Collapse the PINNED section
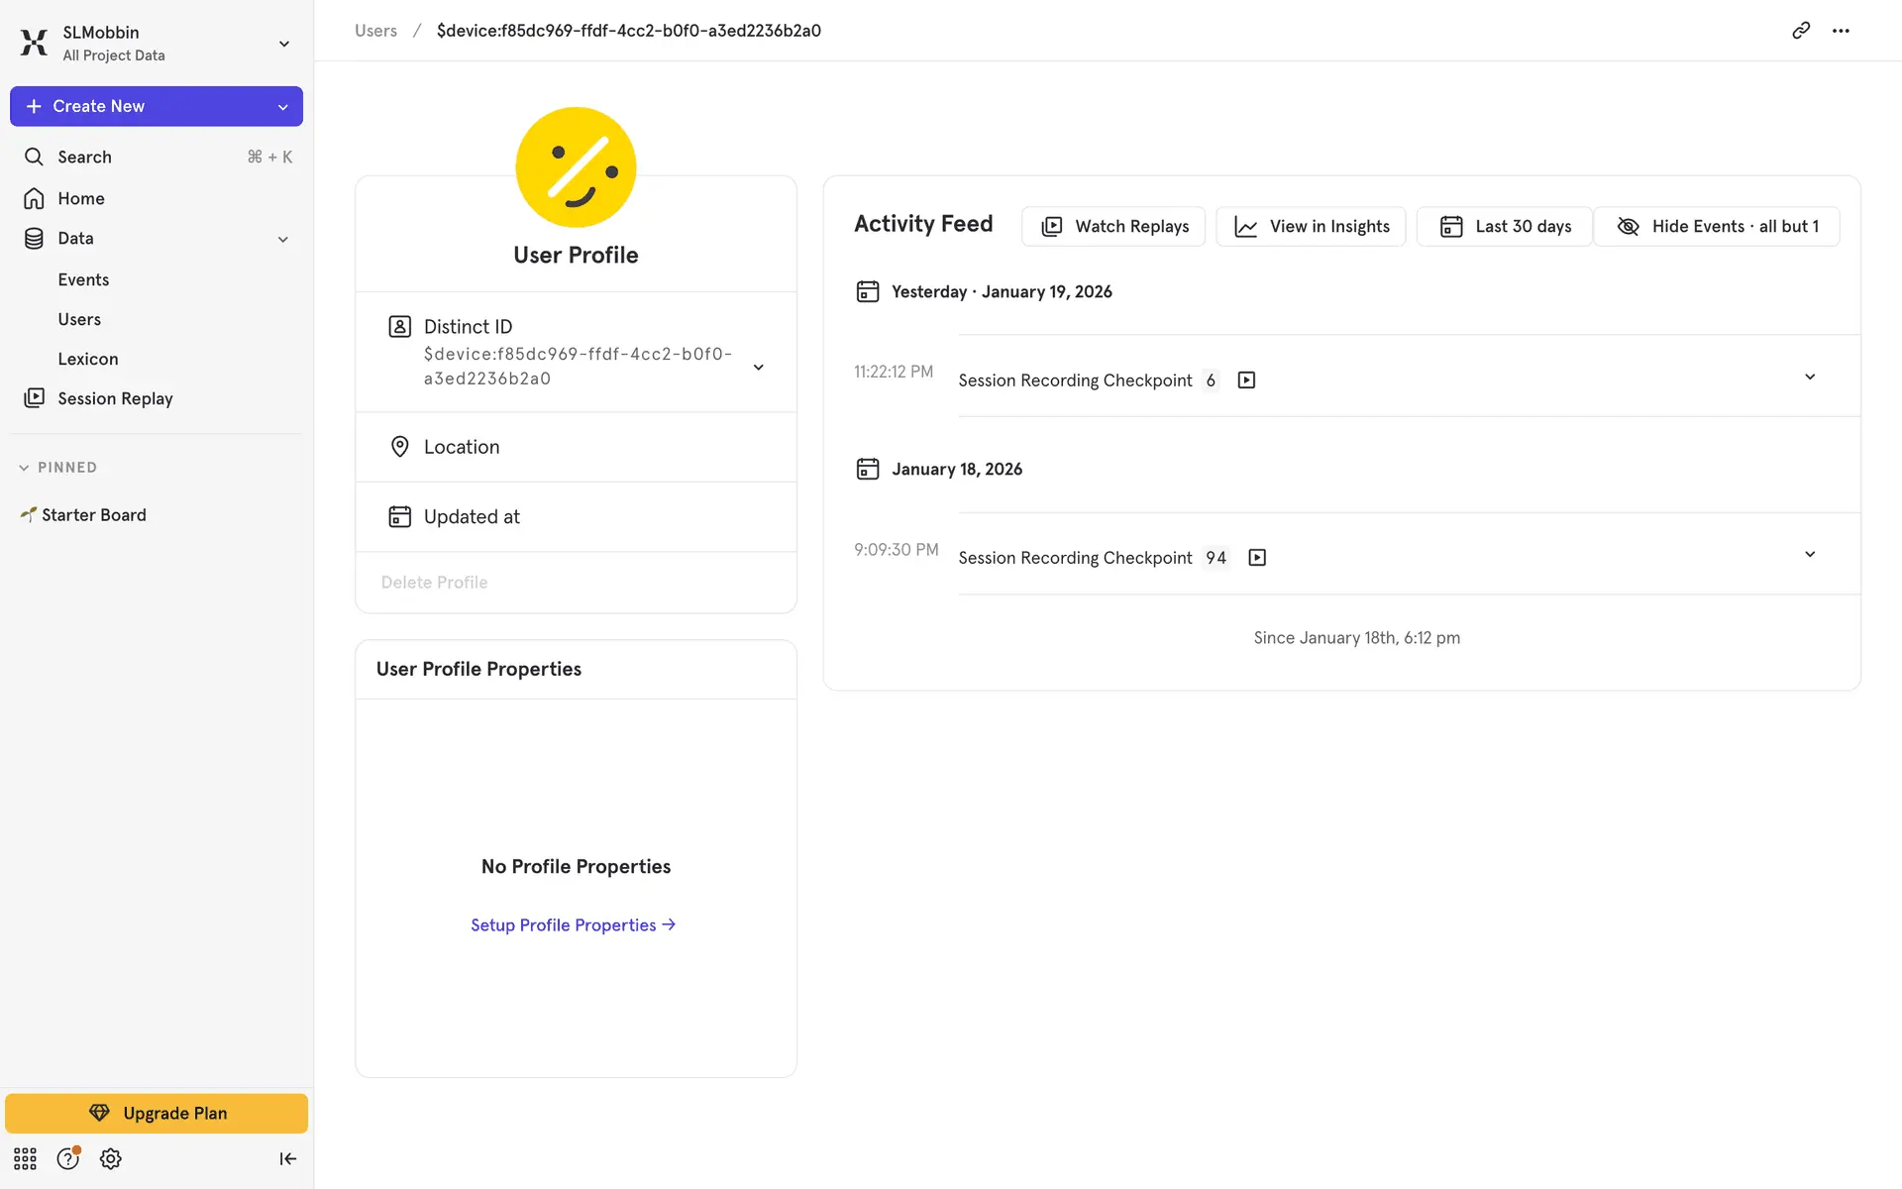Image resolution: width=1902 pixels, height=1189 pixels. (x=24, y=468)
